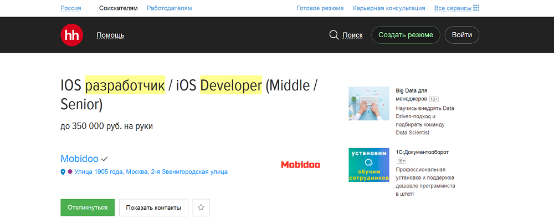Image resolution: width=554 pixels, height=223 pixels.
Task: Click the hh logo icon
Action: pos(71,35)
